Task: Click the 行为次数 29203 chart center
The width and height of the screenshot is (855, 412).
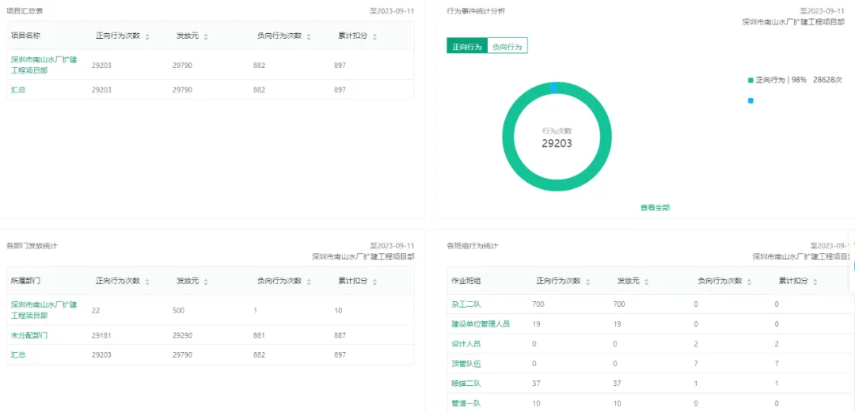Action: (557, 138)
